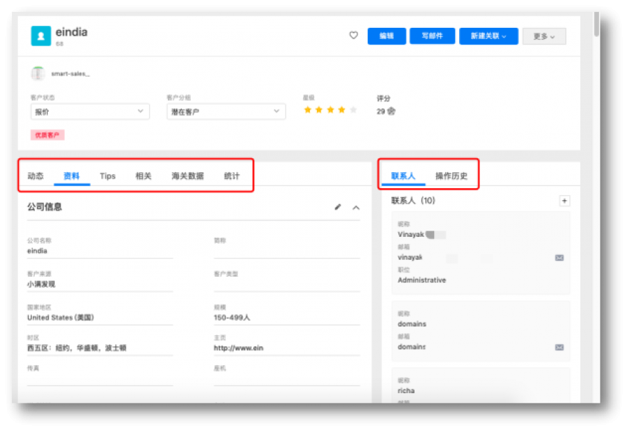Viewport: 627px width, 430px height.
Task: Select the domains contact nickname
Action: pyautogui.click(x=412, y=324)
